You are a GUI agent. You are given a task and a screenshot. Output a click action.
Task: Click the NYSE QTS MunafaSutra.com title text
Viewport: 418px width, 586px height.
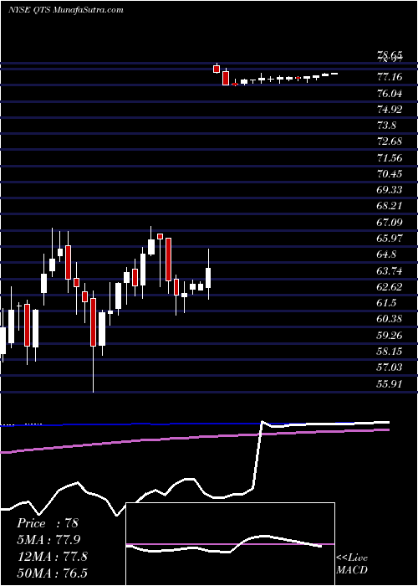(66, 10)
